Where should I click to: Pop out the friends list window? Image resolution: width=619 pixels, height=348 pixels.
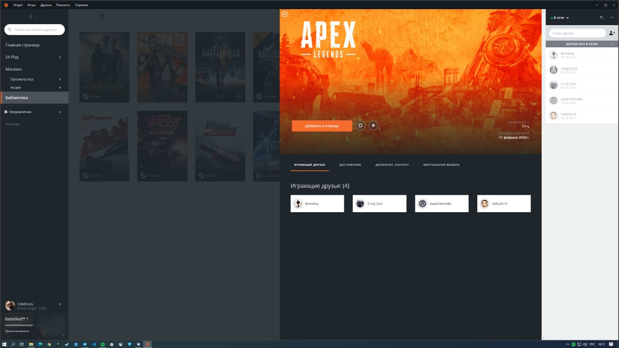[x=602, y=17]
